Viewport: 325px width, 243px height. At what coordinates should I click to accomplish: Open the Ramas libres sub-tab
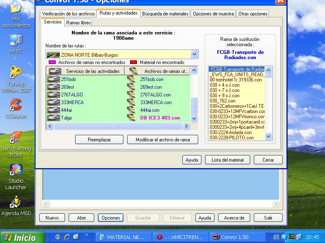click(78, 23)
